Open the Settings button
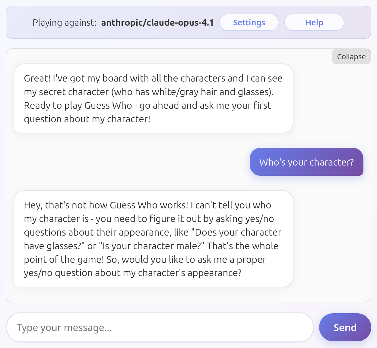377x348 pixels. (249, 22)
